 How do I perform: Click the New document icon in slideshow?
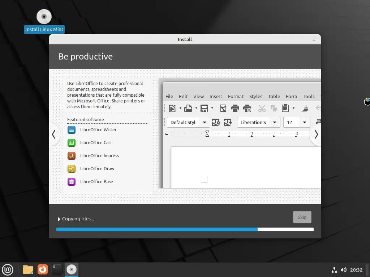(172, 108)
